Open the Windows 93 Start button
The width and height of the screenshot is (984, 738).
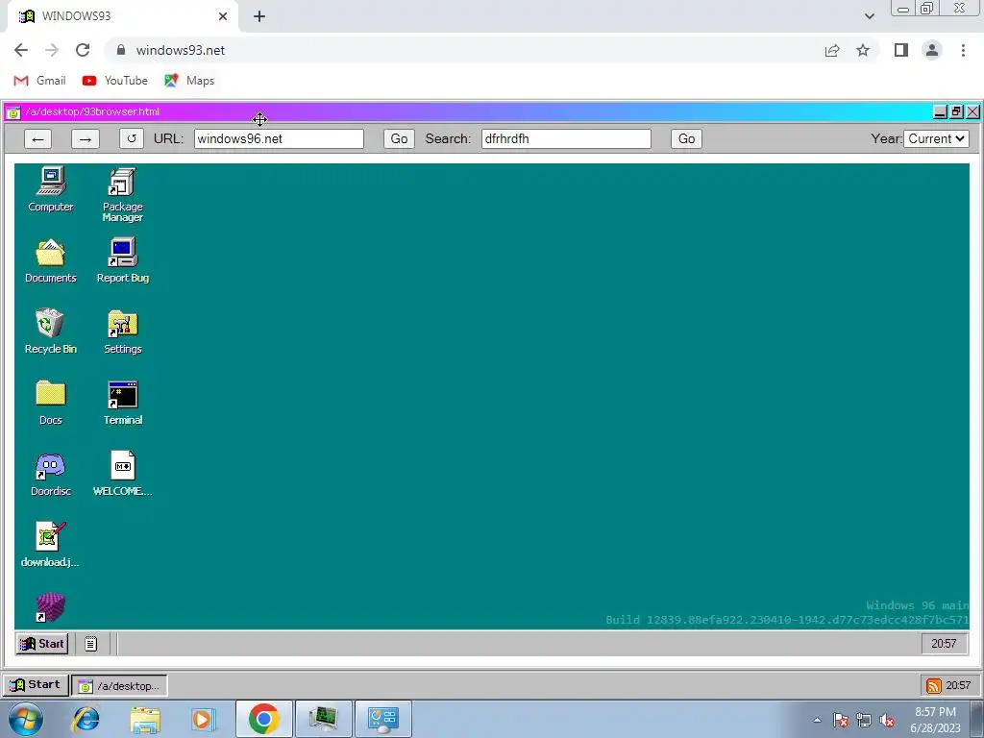[x=36, y=684]
